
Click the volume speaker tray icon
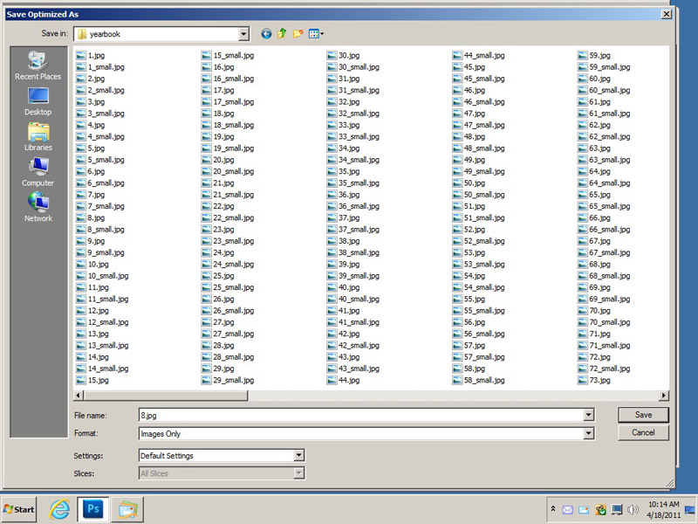tap(632, 509)
